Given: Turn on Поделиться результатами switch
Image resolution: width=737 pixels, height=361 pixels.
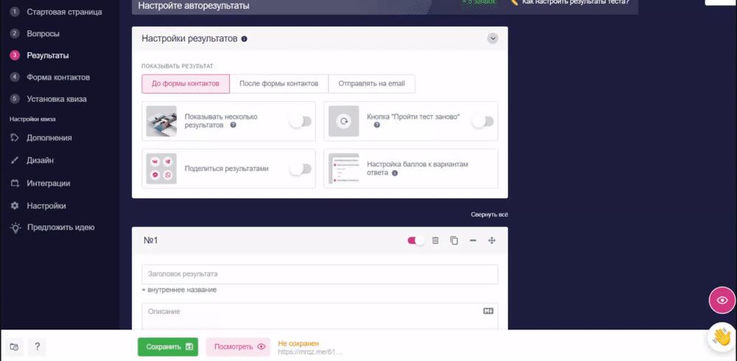Looking at the screenshot, I should pyautogui.click(x=301, y=169).
